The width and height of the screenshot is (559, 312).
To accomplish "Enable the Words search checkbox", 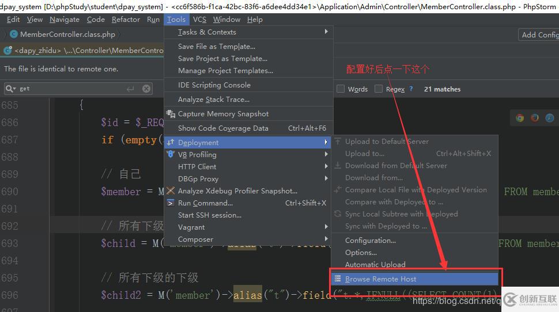I will click(341, 89).
